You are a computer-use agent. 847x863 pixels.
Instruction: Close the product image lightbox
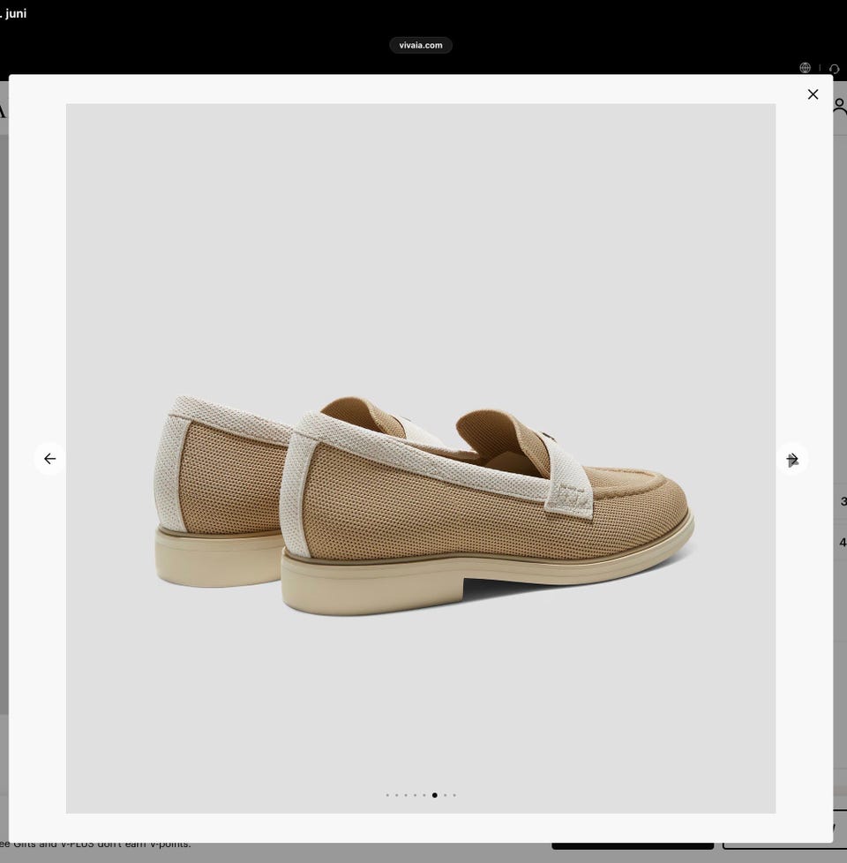tap(813, 94)
